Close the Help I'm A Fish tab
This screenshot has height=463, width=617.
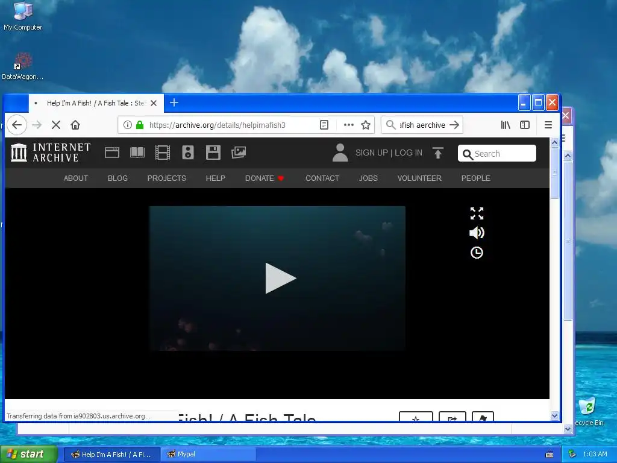tap(154, 103)
